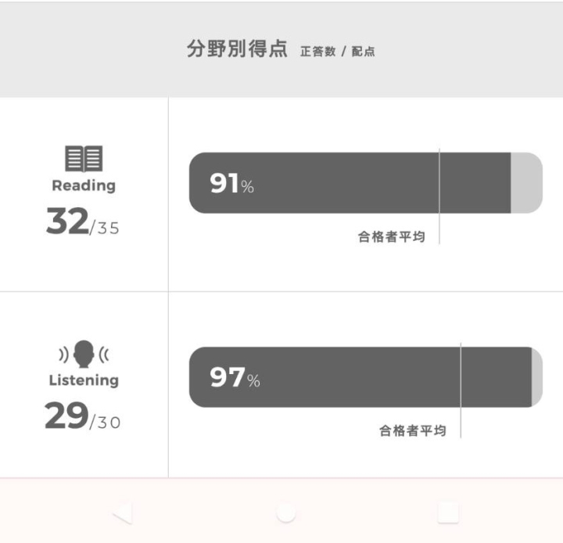Click 合格者平均 label under Listening bar
This screenshot has height=543, width=563.
coord(413,430)
